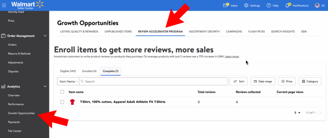Click the search magnifier icon
328x138 pixels.
click(82, 81)
